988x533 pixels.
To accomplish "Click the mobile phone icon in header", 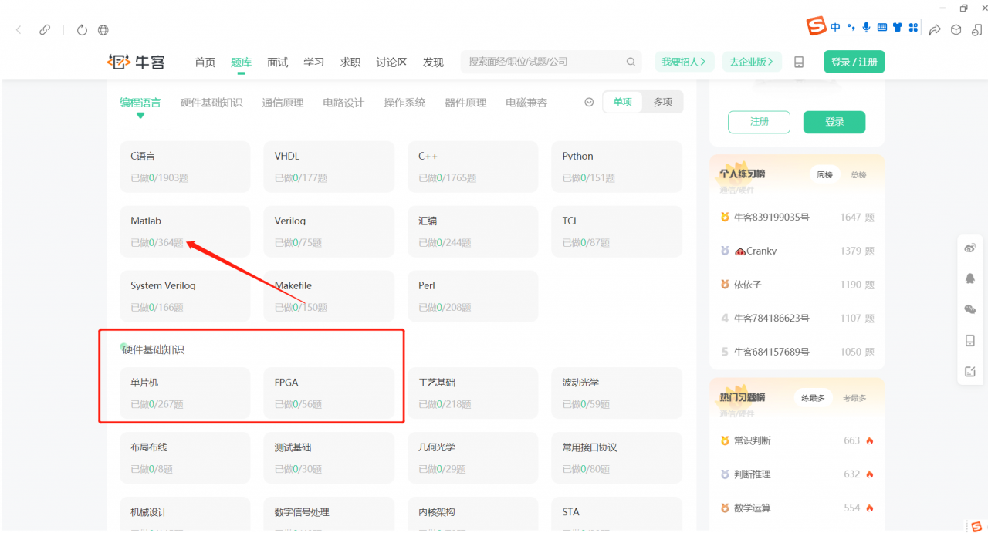I will [x=799, y=62].
